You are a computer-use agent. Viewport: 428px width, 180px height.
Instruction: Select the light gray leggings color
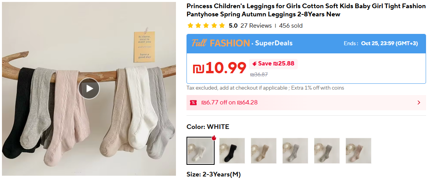point(295,151)
